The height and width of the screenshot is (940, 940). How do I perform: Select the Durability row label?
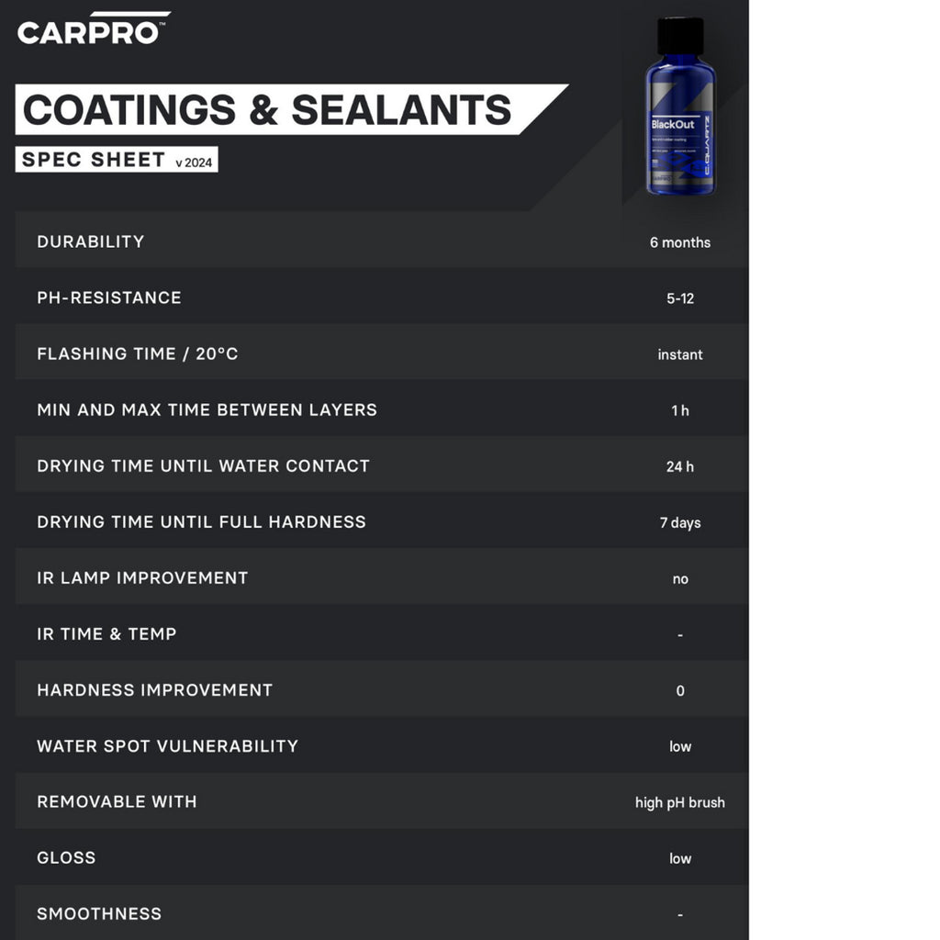tap(91, 241)
